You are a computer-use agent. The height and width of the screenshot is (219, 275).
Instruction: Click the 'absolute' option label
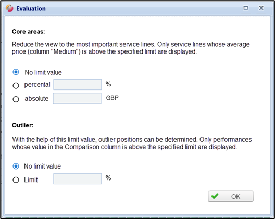[x=36, y=99]
